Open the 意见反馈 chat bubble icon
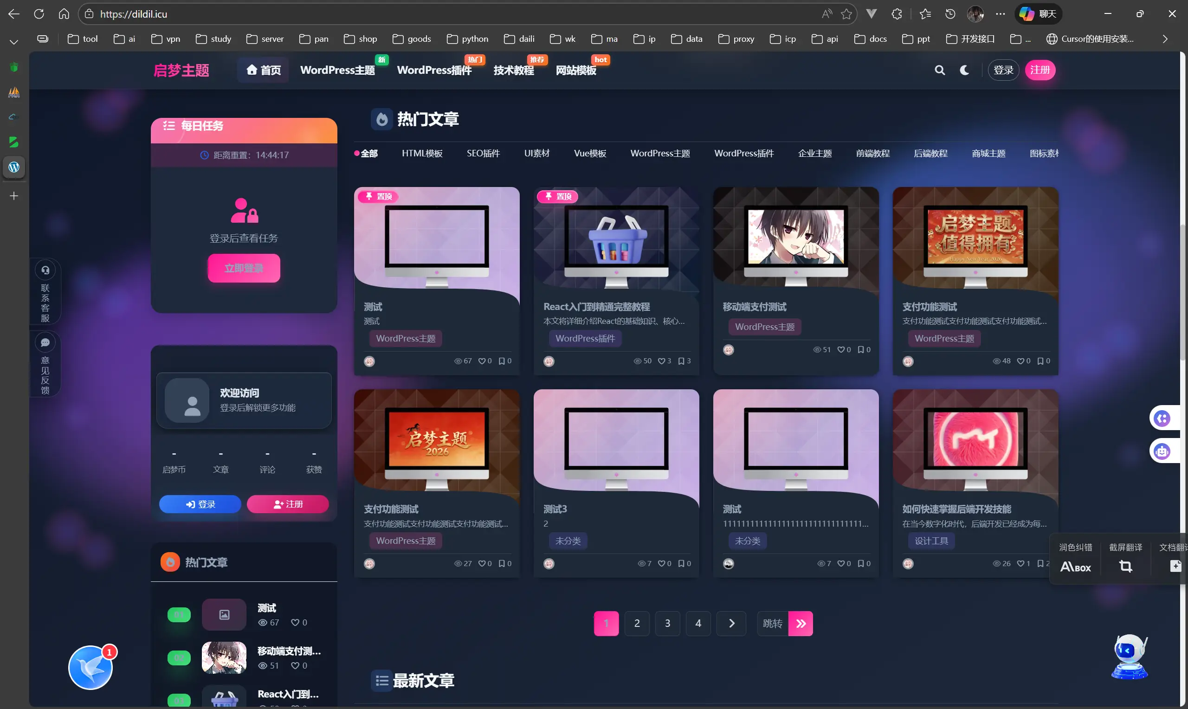Viewport: 1188px width, 709px height. click(x=45, y=342)
